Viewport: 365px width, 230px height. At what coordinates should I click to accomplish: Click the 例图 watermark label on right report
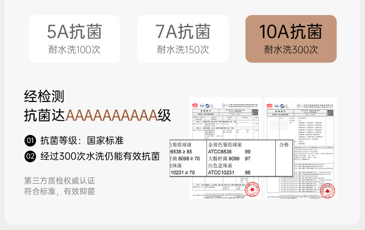click(279, 125)
